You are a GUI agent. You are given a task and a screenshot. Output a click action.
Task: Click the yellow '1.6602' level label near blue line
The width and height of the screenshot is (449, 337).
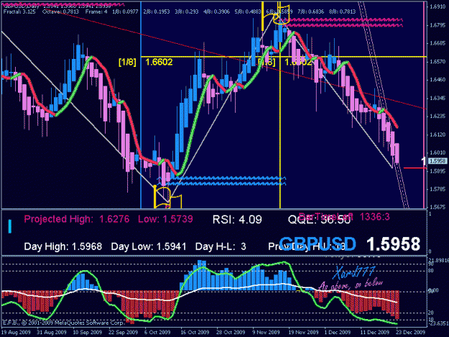click(159, 62)
